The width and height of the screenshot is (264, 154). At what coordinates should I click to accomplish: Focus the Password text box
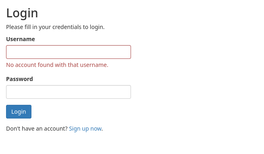coord(69,92)
